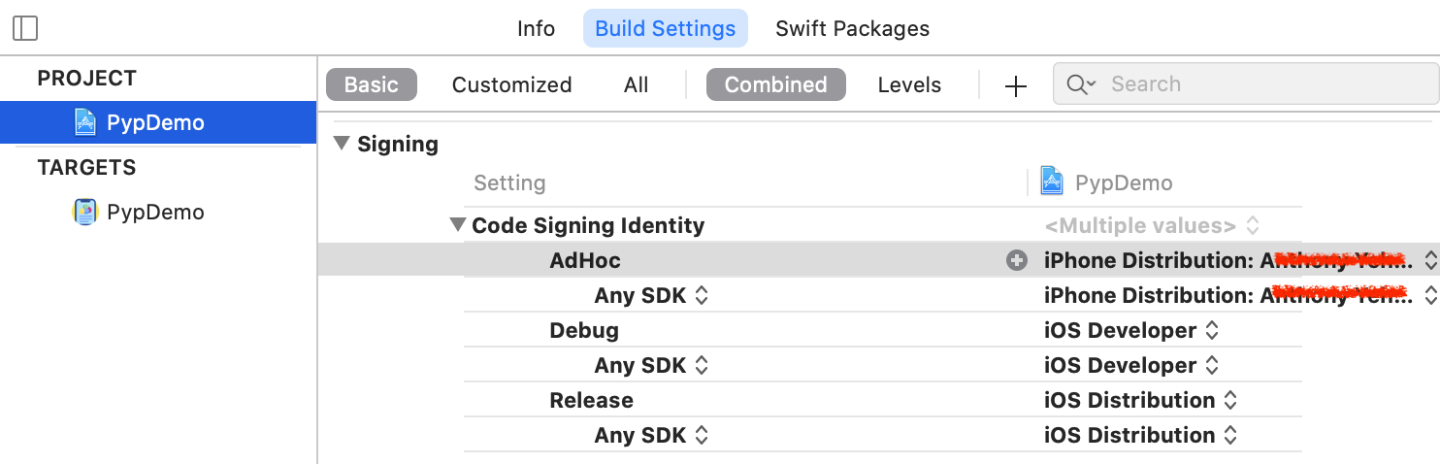The image size is (1440, 464).
Task: Collapse the Signing section triangle
Action: (342, 144)
